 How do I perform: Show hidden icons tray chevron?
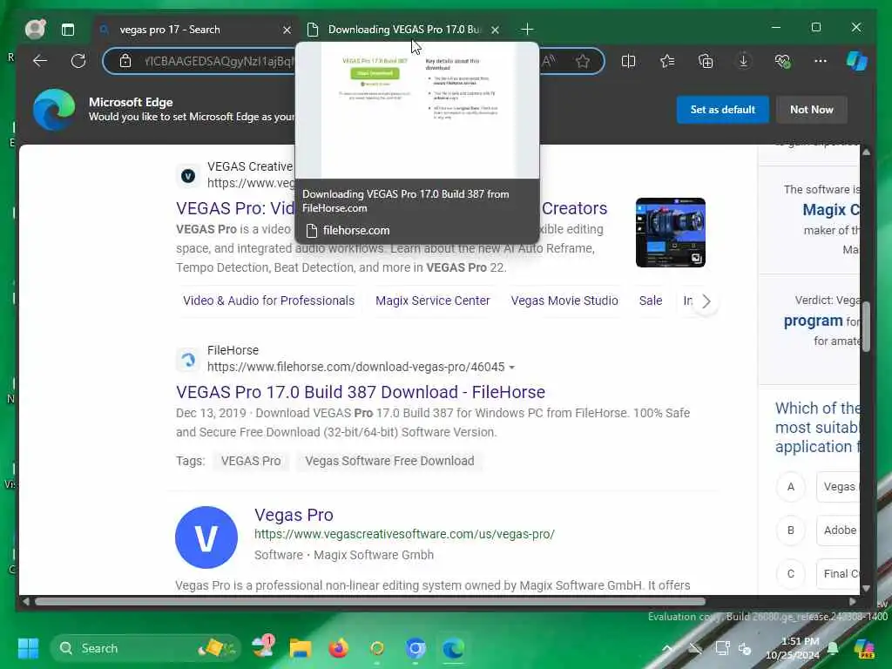point(667,648)
